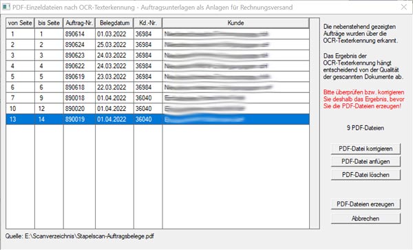Image resolution: width=413 pixels, height=250 pixels.
Task: Click the Belegdatum column header
Action: [114, 23]
